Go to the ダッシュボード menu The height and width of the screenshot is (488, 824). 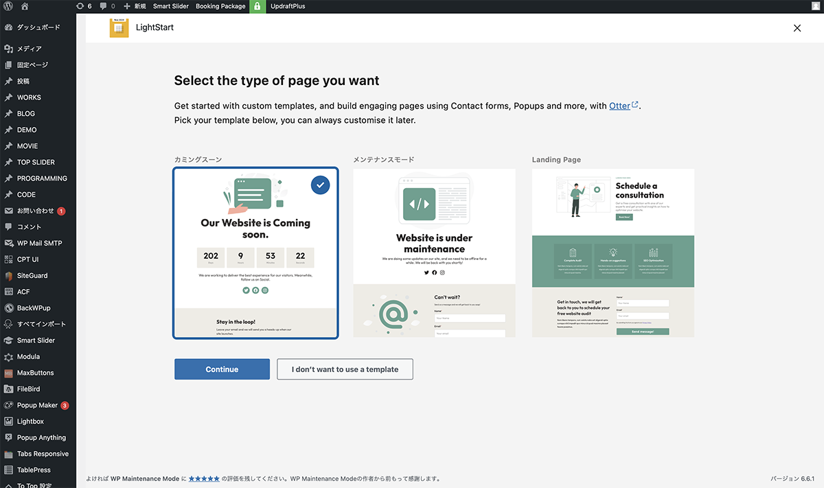click(38, 27)
